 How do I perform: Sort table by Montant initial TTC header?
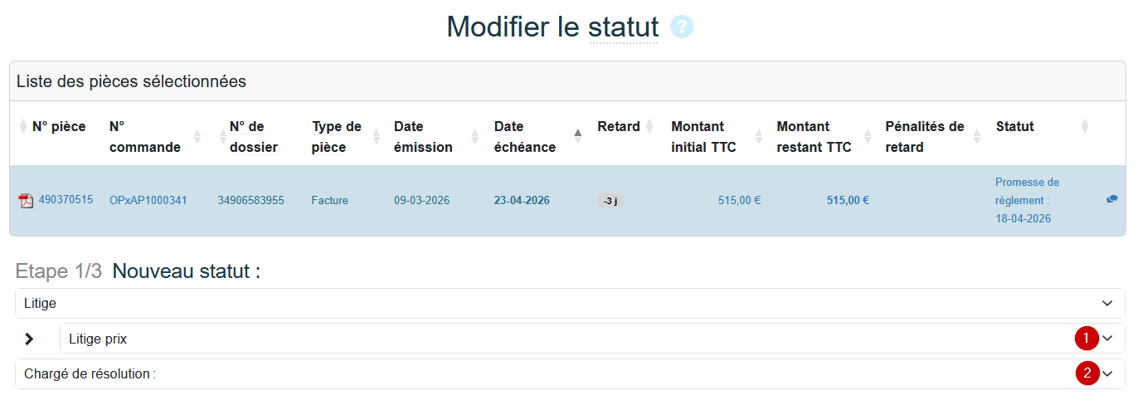[x=703, y=137]
